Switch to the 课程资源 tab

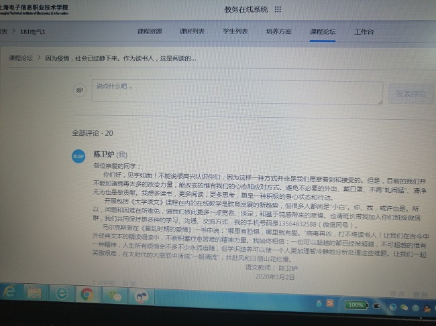pyautogui.click(x=150, y=31)
